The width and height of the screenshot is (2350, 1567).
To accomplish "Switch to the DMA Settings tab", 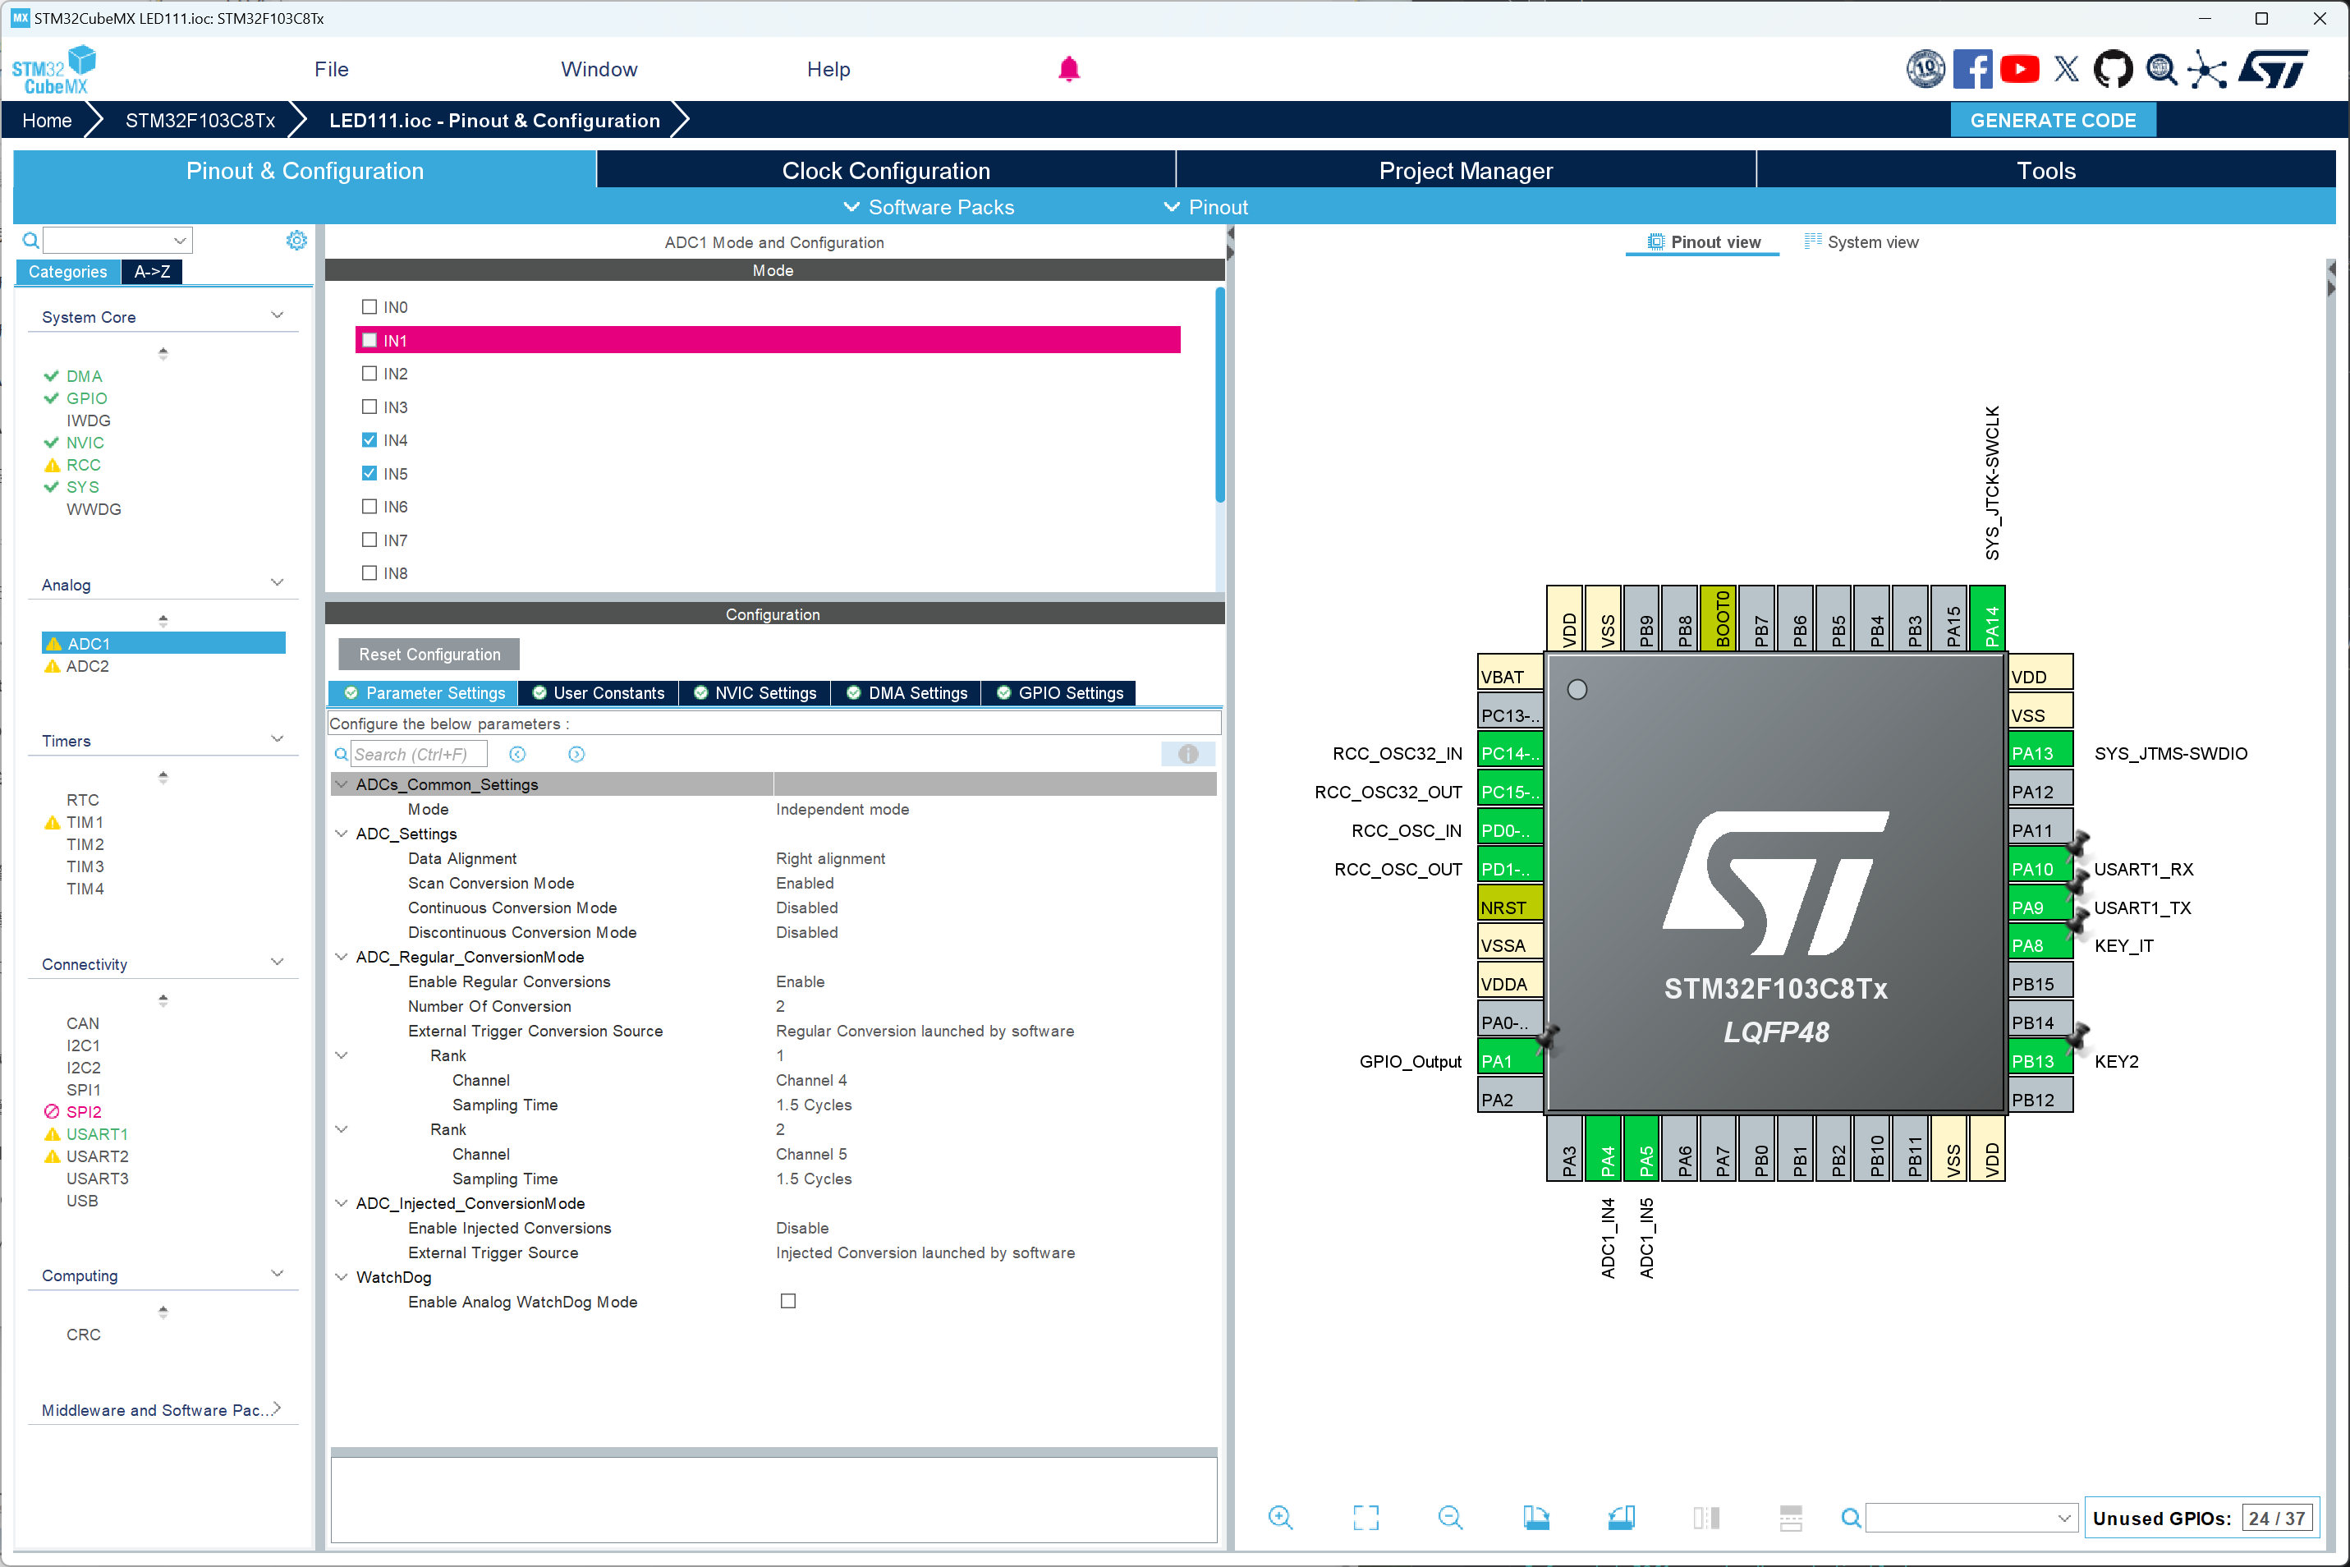I will 906,692.
